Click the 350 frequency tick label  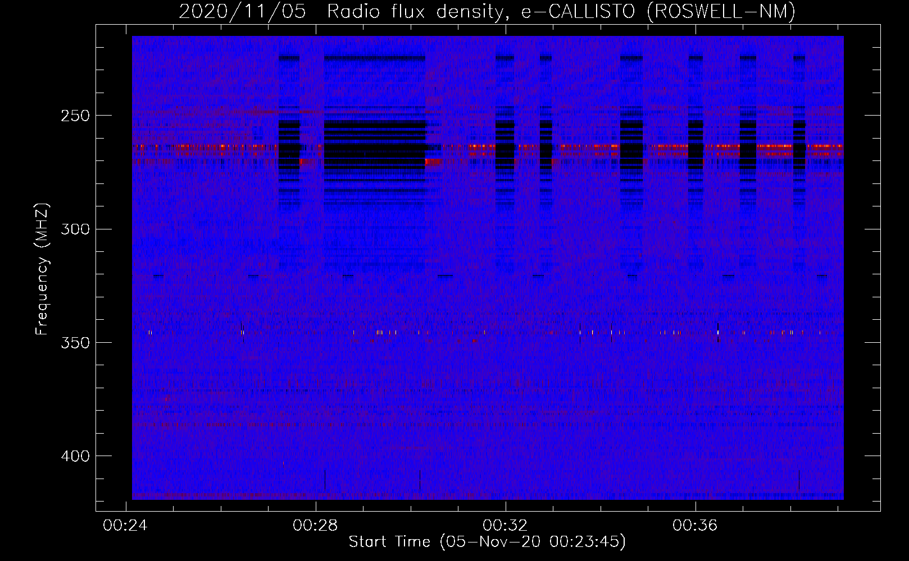pyautogui.click(x=75, y=343)
